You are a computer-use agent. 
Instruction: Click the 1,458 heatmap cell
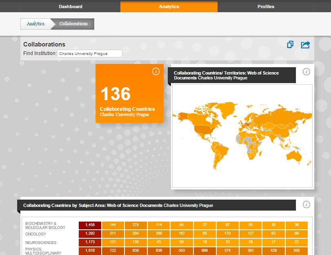(x=90, y=225)
